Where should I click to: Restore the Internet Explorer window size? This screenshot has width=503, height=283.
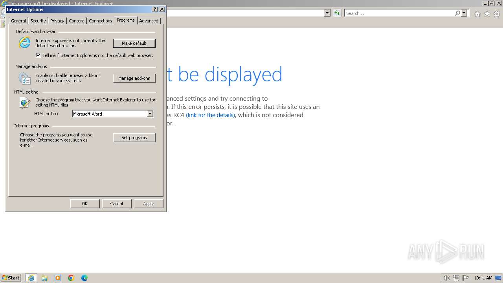(492, 3)
